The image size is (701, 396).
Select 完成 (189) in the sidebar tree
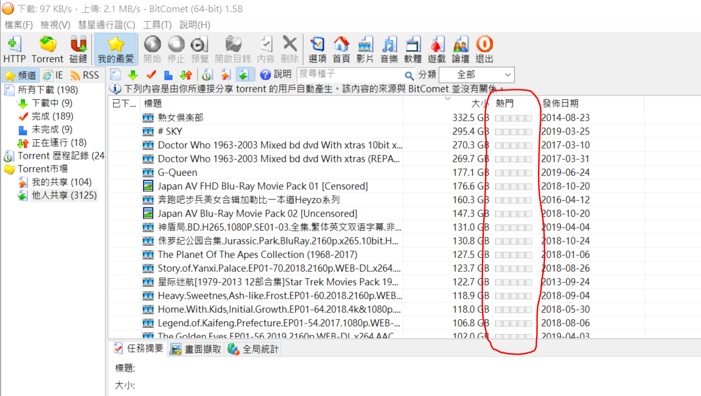[x=52, y=116]
